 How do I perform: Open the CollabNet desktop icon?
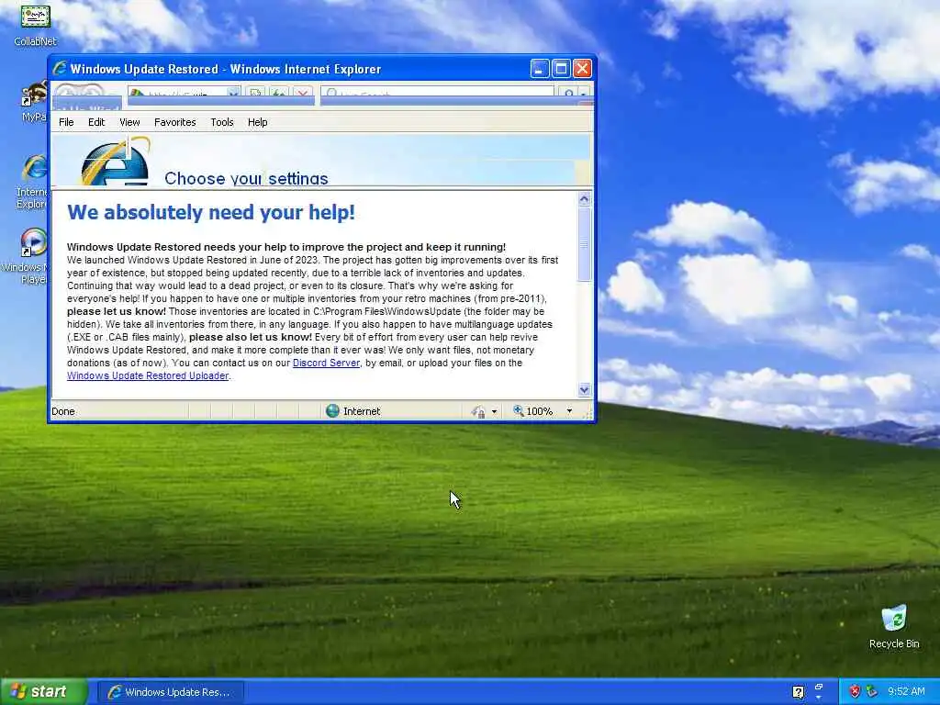pyautogui.click(x=36, y=17)
